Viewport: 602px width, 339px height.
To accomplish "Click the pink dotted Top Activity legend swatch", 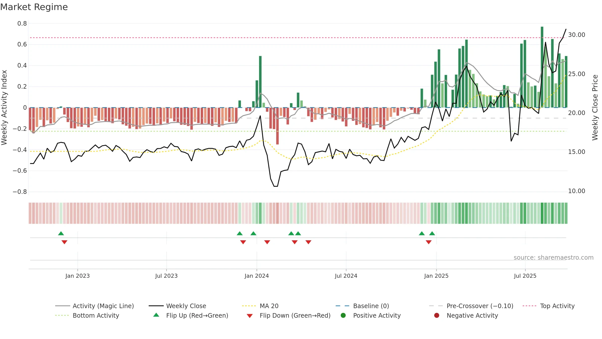I will 530,306.
